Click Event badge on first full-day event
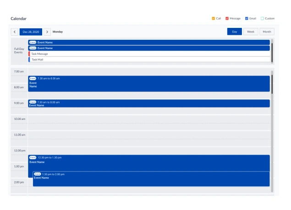 click(x=33, y=42)
